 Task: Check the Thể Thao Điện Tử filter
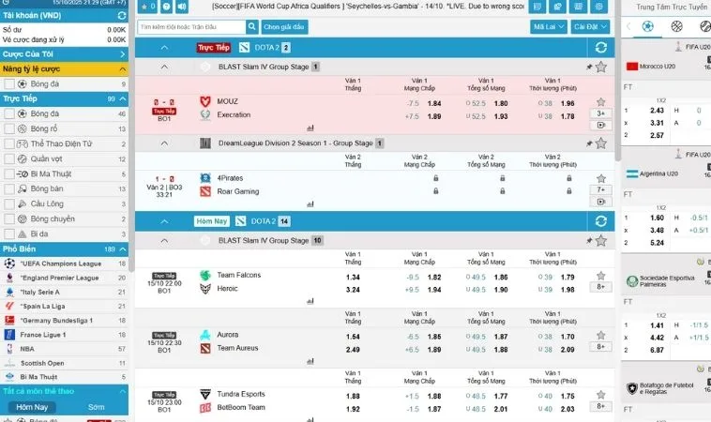(x=9, y=143)
